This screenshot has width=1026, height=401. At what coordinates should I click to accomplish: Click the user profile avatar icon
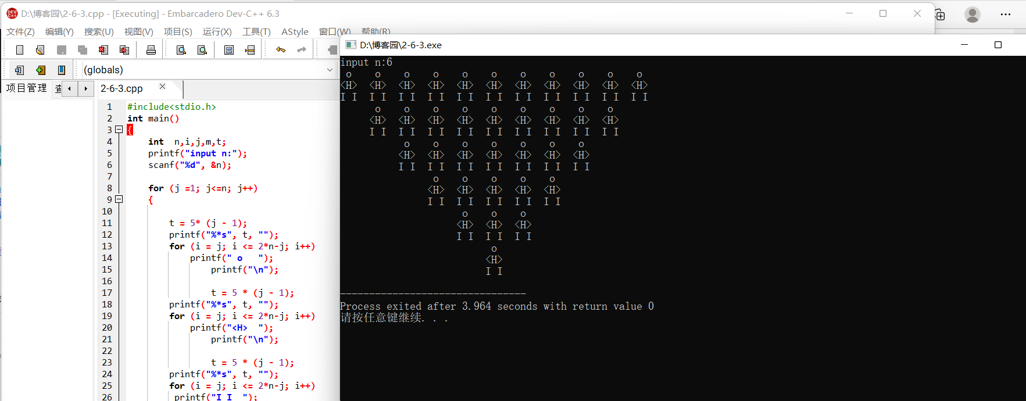click(973, 15)
